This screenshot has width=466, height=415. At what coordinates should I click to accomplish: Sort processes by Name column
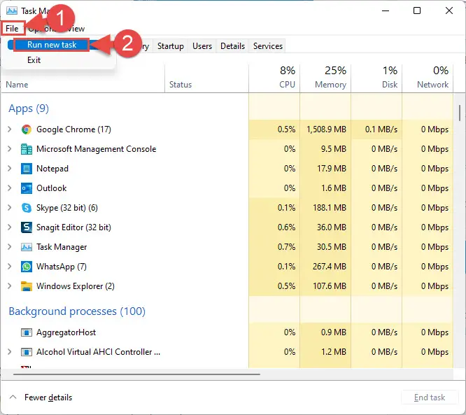17,85
